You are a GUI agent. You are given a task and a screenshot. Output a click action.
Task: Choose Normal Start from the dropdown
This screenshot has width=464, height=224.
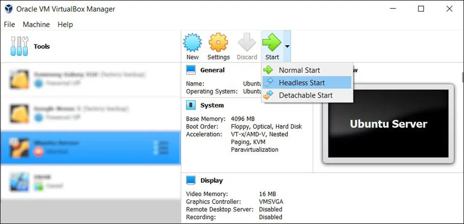coord(299,70)
